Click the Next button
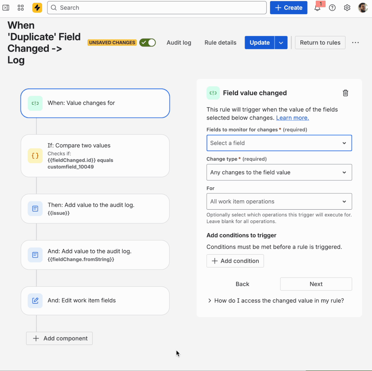 click(316, 284)
